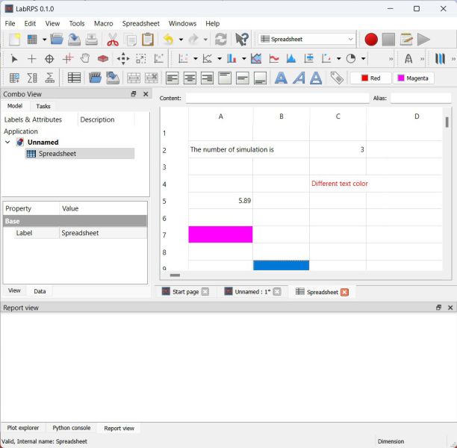Set the Magenta background color swatch
The image size is (457, 448).
[413, 78]
